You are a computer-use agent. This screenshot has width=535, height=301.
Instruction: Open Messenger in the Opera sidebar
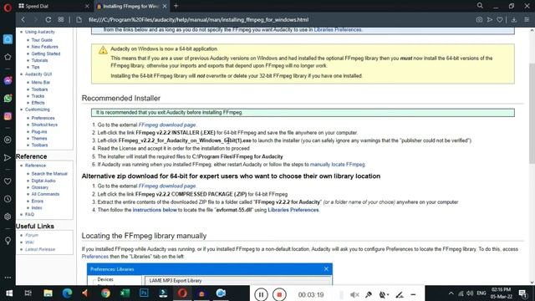(x=8, y=81)
